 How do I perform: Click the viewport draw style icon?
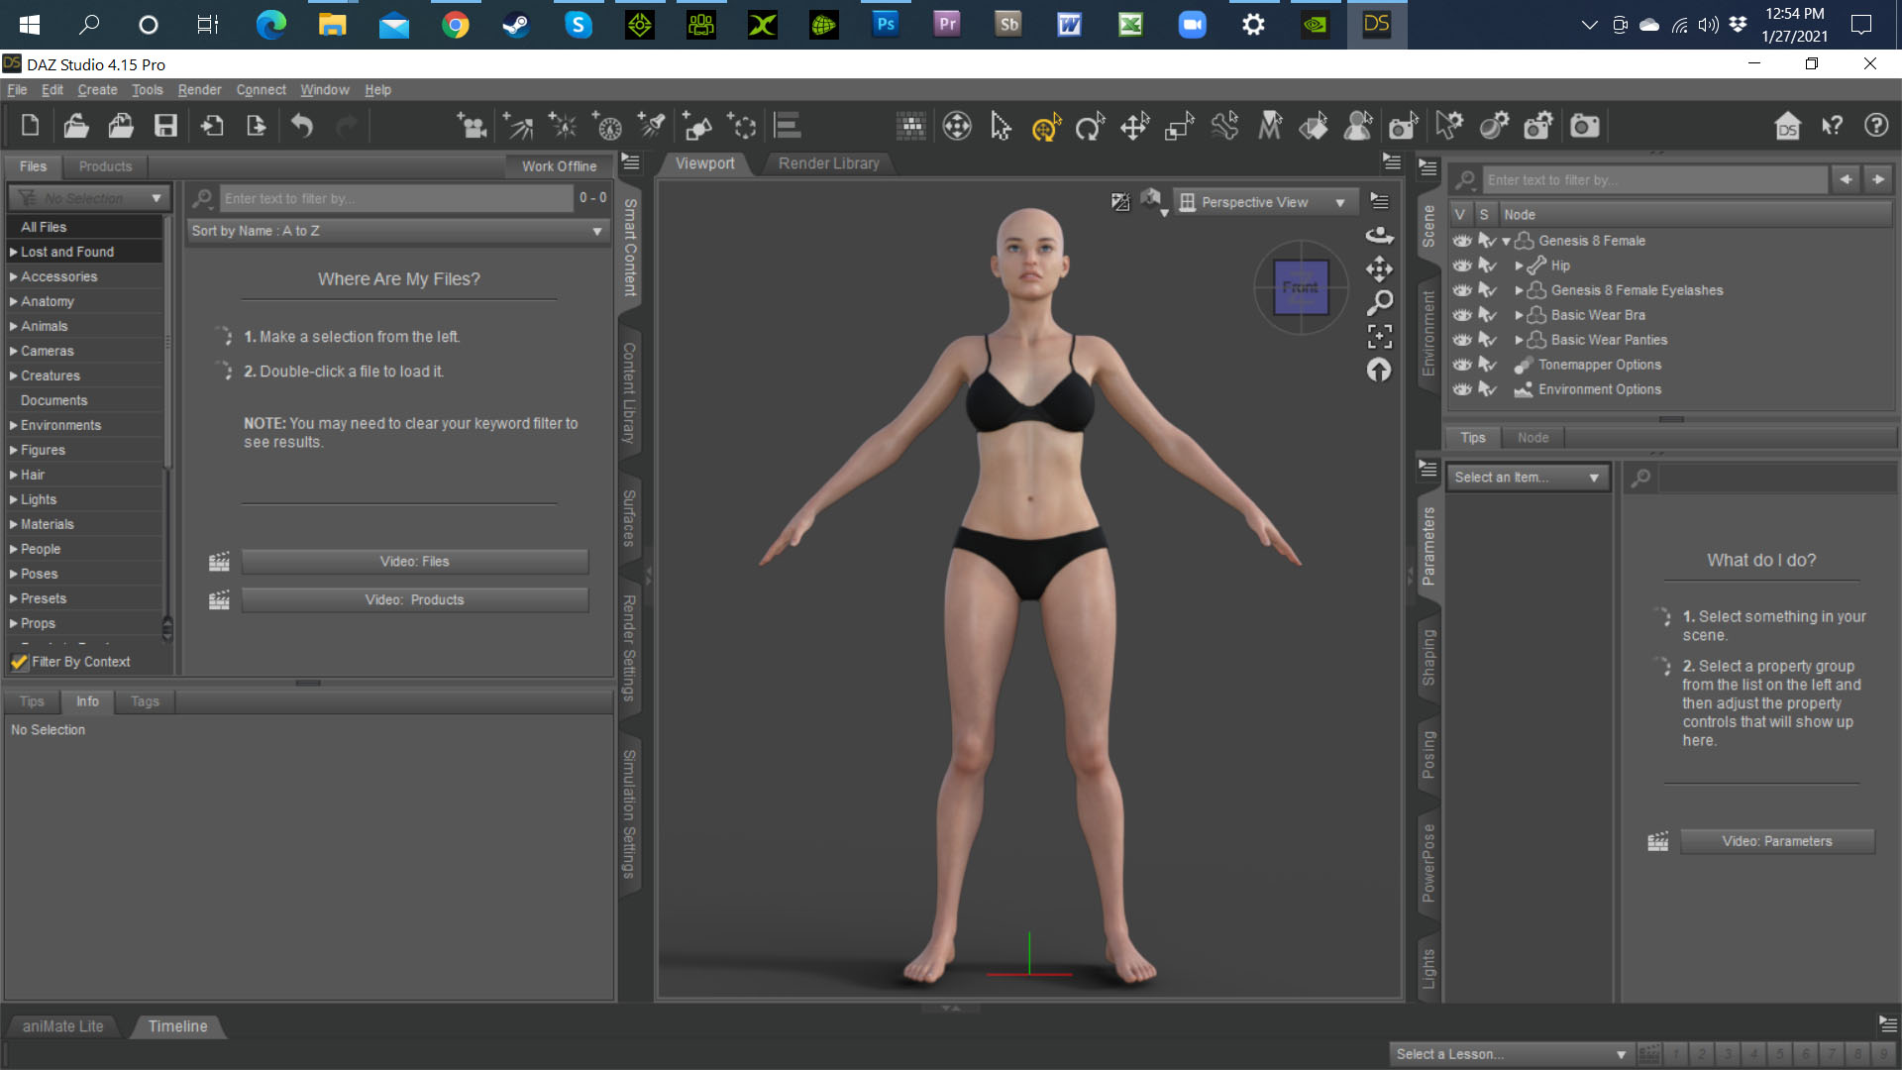point(1153,202)
